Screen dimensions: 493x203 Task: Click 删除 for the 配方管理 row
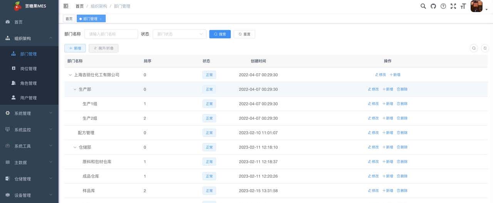coord(402,133)
